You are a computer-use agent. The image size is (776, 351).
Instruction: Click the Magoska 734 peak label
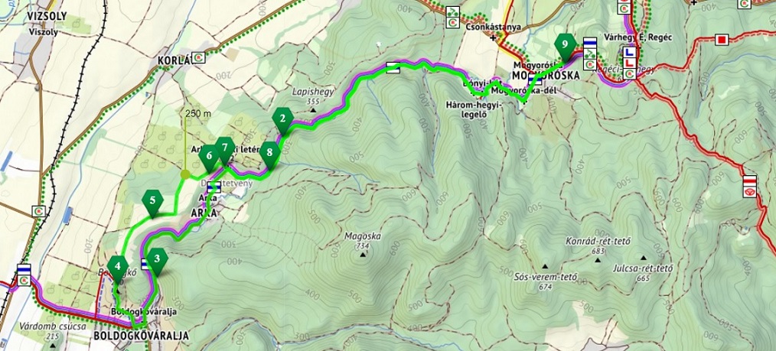pos(364,241)
